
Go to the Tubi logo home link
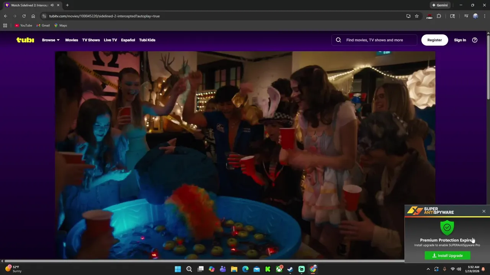[x=25, y=40]
